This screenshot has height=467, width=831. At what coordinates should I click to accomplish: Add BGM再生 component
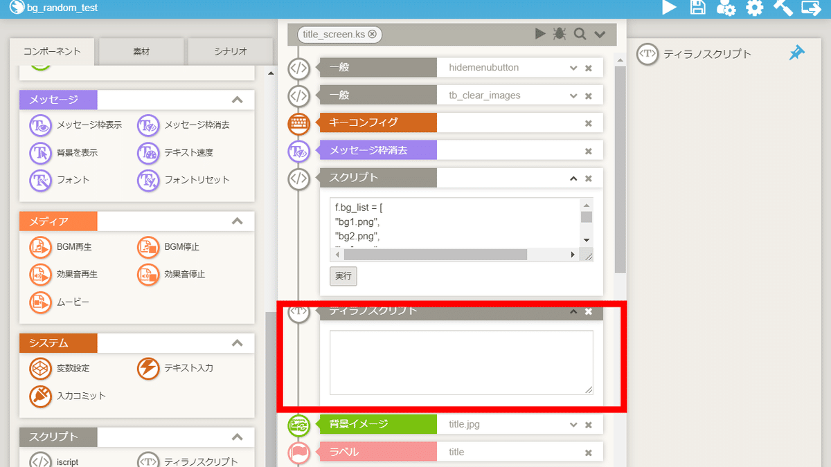click(61, 246)
